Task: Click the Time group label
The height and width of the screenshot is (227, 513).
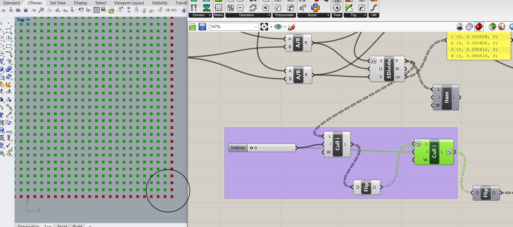Action: [337, 15]
